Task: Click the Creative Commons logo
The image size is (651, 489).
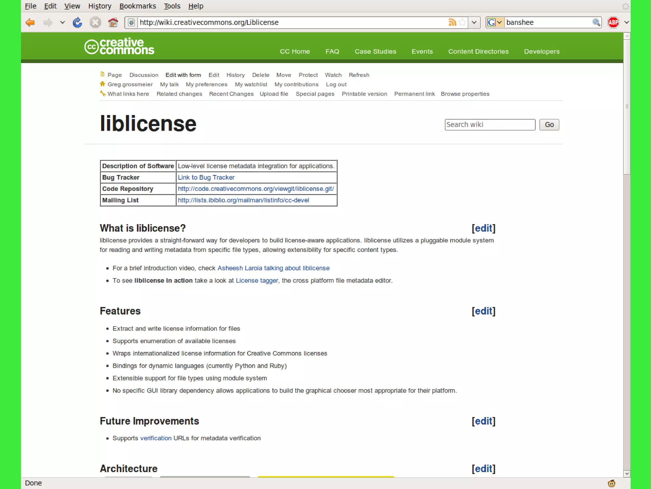Action: pyautogui.click(x=119, y=47)
